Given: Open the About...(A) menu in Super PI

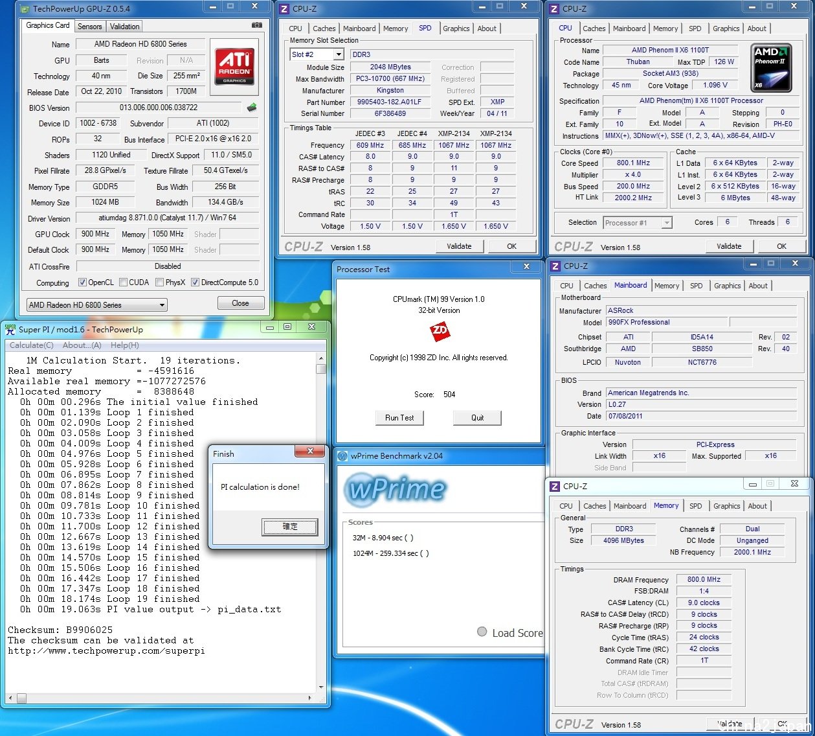Looking at the screenshot, I should pos(82,345).
